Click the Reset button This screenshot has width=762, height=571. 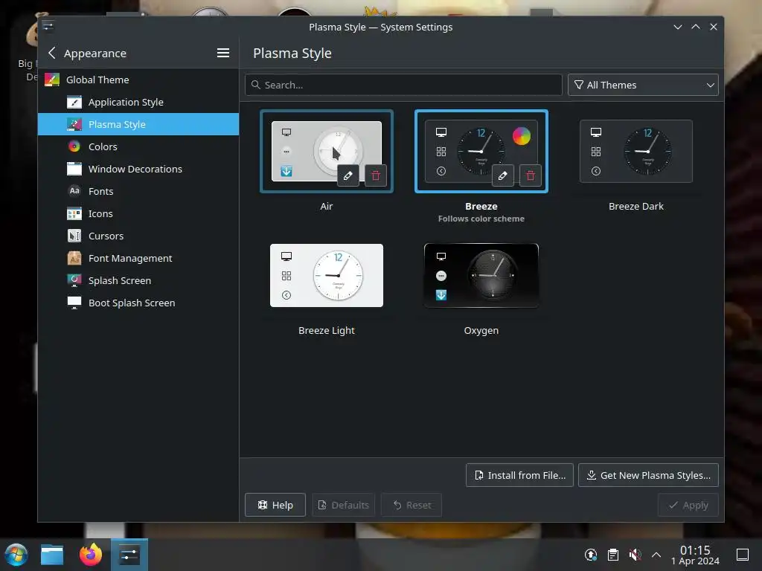pyautogui.click(x=412, y=505)
